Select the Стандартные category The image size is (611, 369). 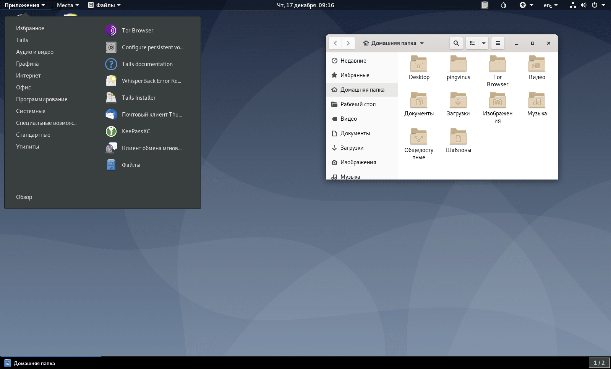pos(33,135)
